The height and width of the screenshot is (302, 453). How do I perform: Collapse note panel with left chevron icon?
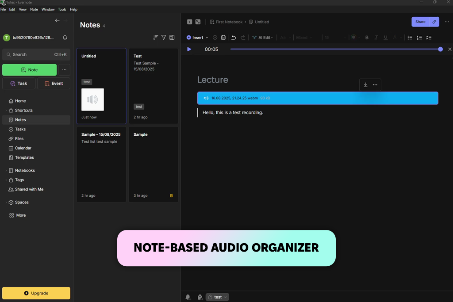189,22
